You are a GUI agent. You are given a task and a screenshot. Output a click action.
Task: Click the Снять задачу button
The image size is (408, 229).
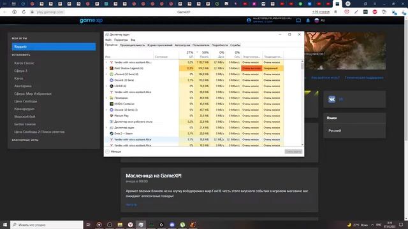click(293, 151)
